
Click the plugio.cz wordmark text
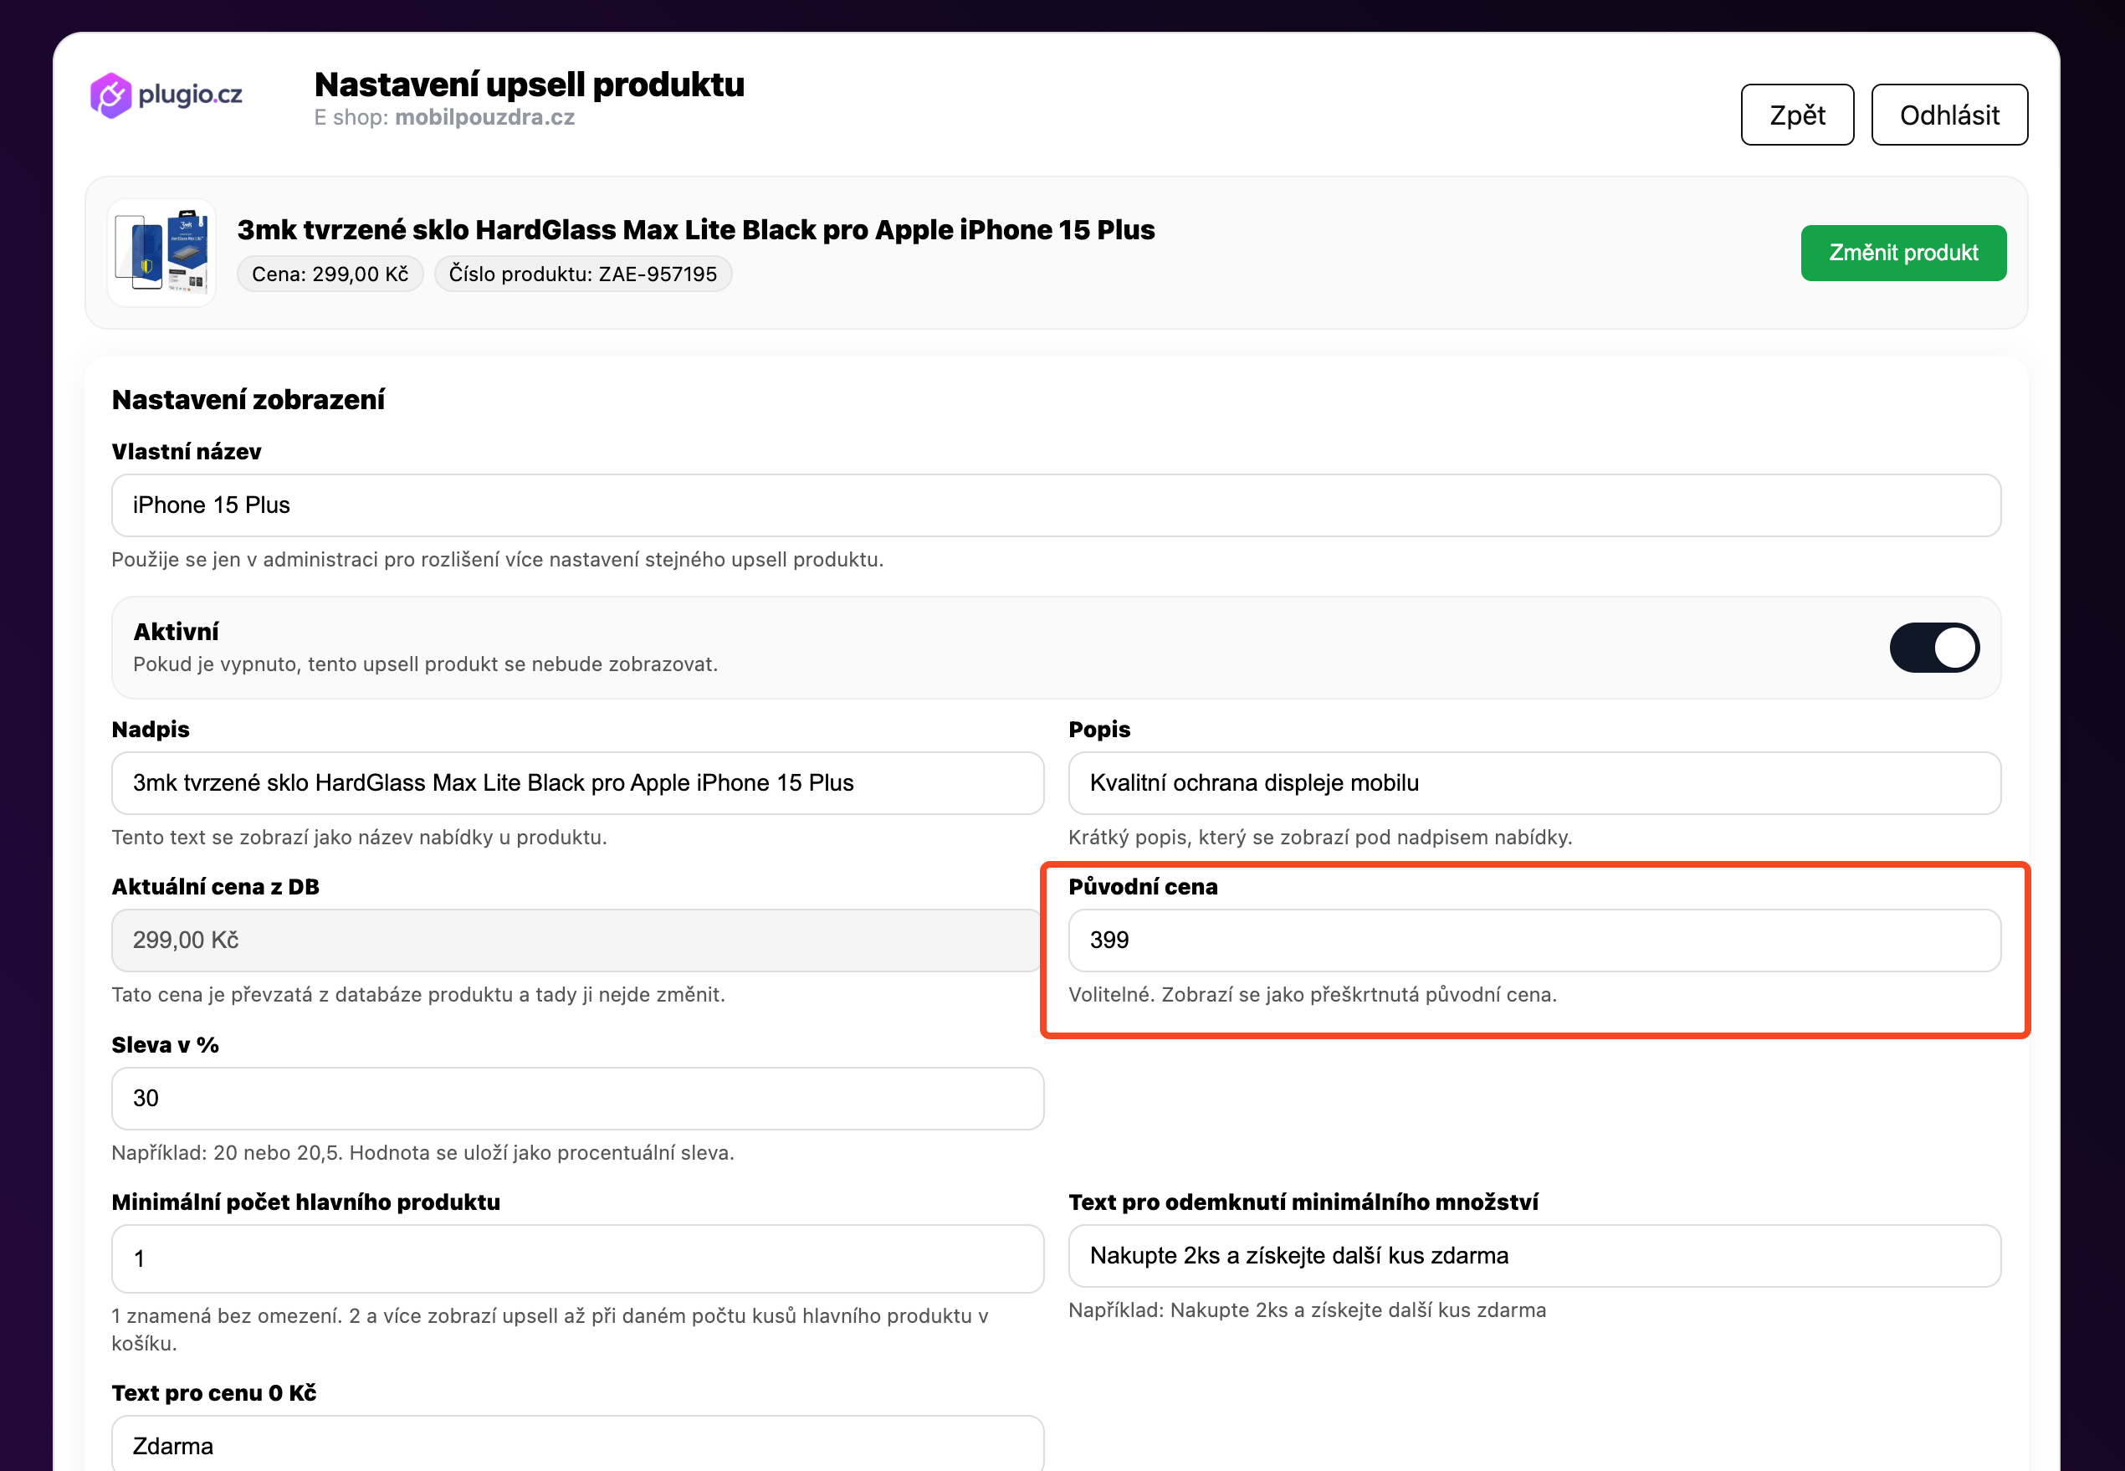click(190, 95)
